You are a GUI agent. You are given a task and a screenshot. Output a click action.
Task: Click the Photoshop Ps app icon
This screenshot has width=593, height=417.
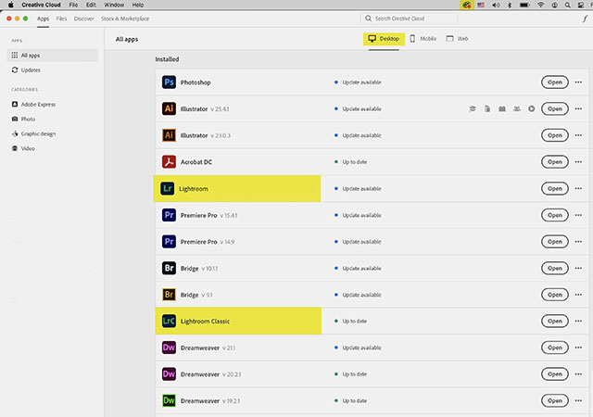pyautogui.click(x=169, y=82)
